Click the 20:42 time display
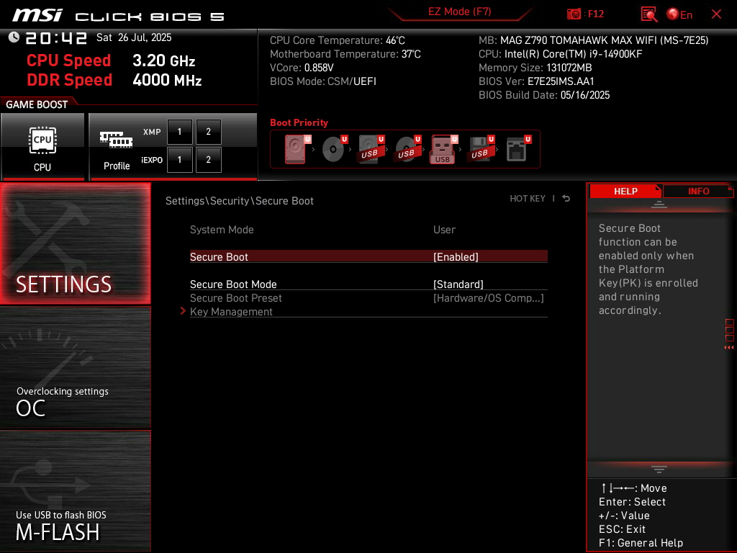Image resolution: width=737 pixels, height=553 pixels. coord(56,37)
